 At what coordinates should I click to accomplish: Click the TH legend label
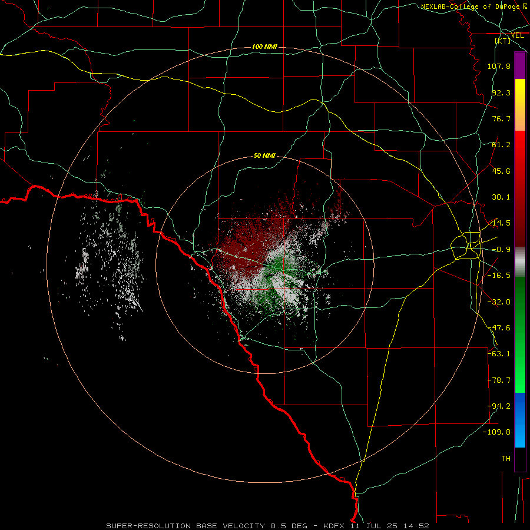(x=506, y=459)
